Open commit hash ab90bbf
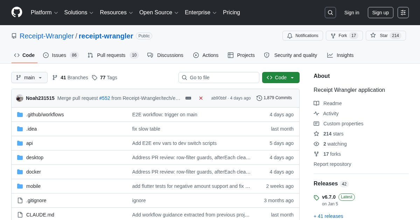This screenshot has height=220, width=420. click(x=219, y=98)
